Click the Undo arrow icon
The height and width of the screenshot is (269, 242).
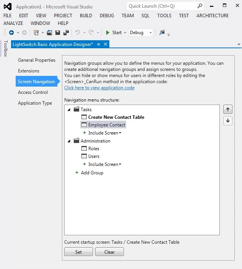pos(78,33)
